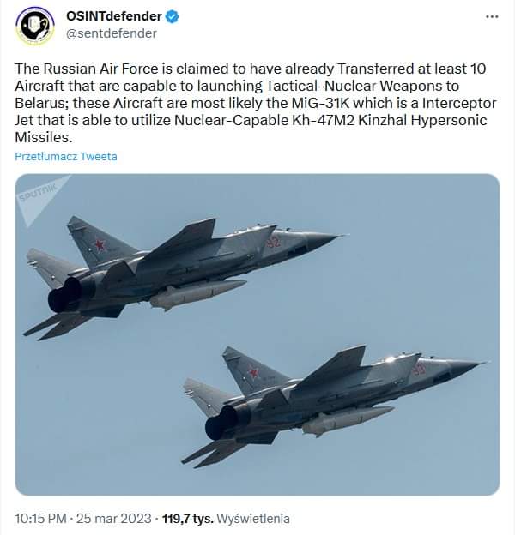The image size is (515, 535).
Task: Click the OSINTdefender display name
Action: coord(114,16)
